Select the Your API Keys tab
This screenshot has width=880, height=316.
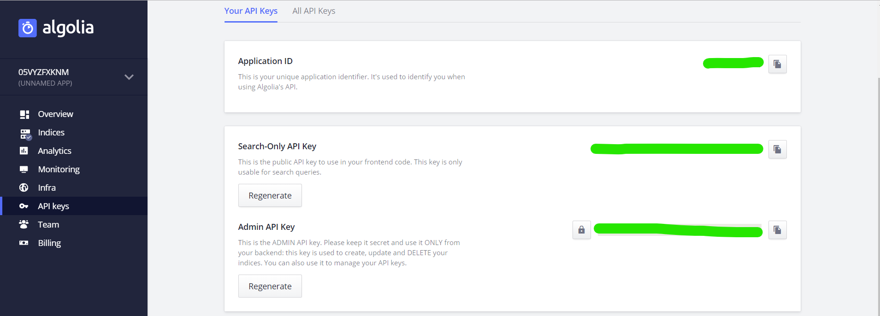click(251, 11)
